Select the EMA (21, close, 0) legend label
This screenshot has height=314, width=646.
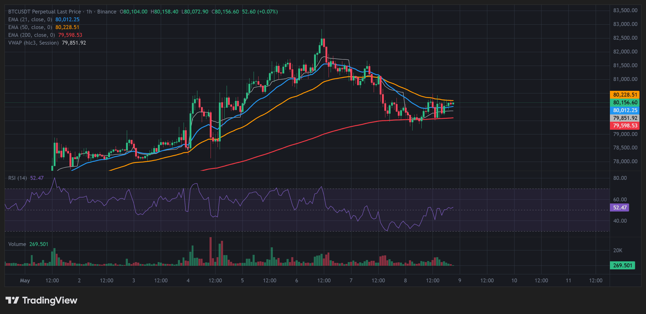pos(30,19)
